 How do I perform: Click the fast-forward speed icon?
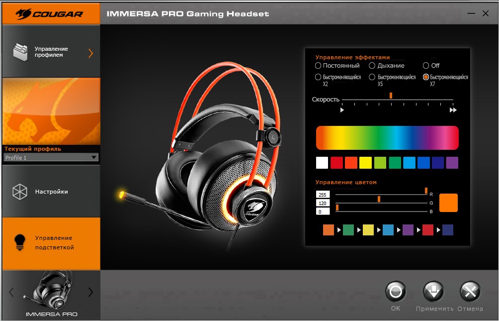pos(453,110)
